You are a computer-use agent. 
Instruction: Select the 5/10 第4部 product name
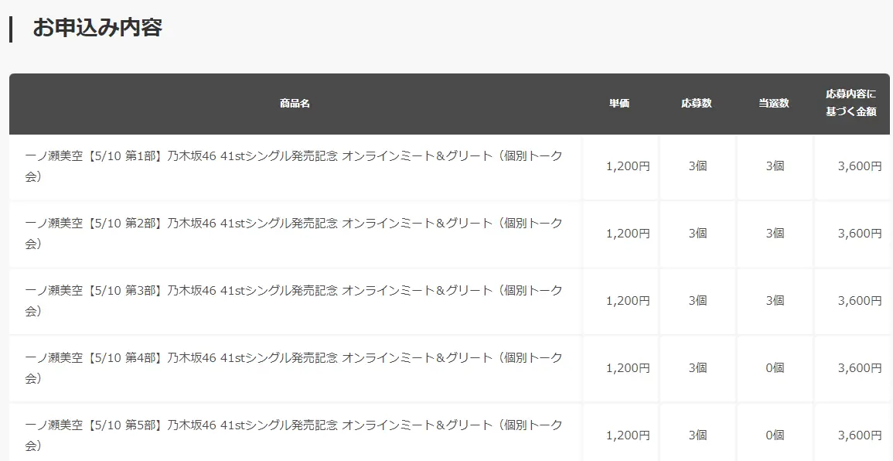coord(294,368)
